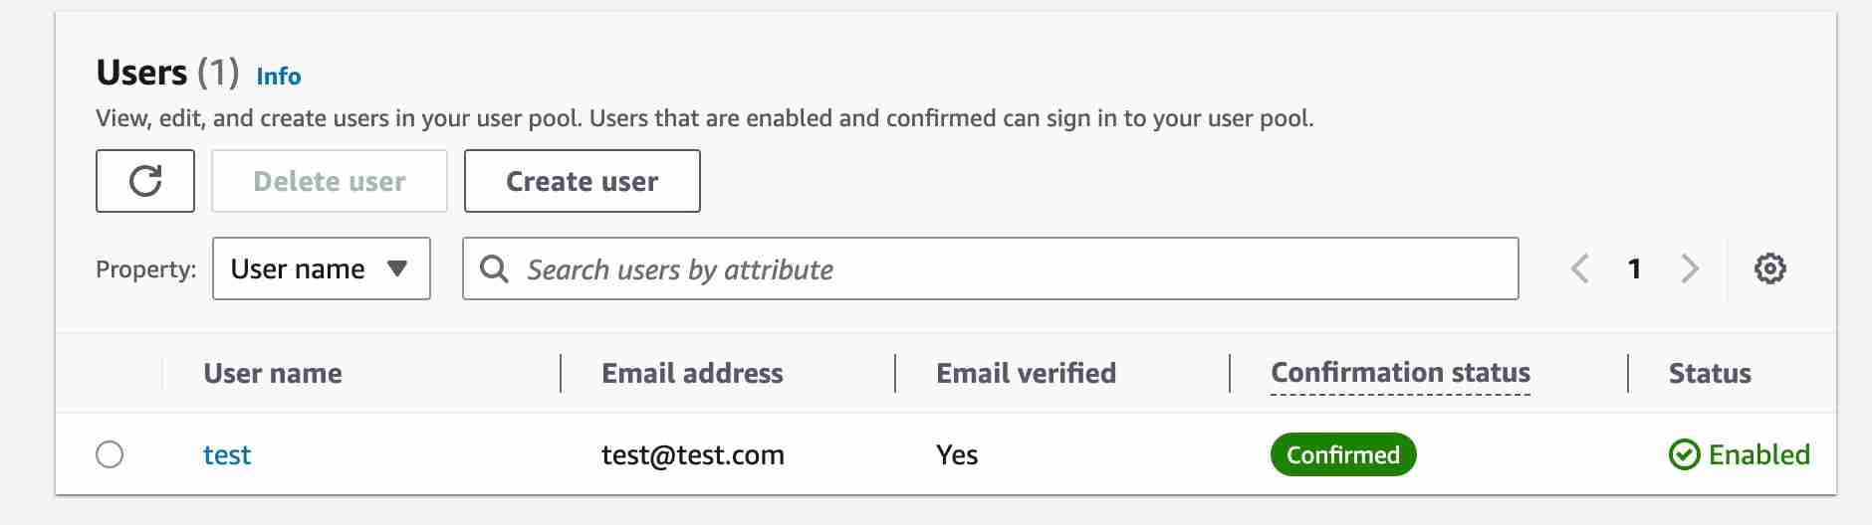The width and height of the screenshot is (1872, 525).
Task: Click the Delete user button
Action: click(x=329, y=181)
